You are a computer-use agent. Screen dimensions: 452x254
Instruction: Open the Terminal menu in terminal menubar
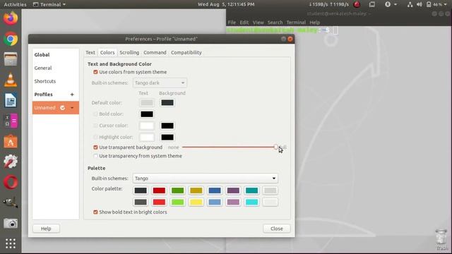[296, 22]
